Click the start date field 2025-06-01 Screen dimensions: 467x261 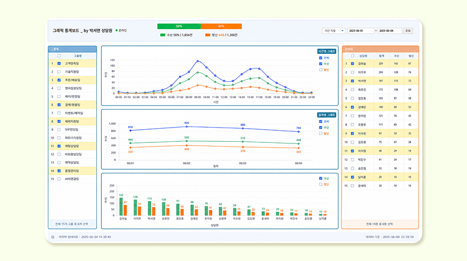pyautogui.click(x=361, y=31)
